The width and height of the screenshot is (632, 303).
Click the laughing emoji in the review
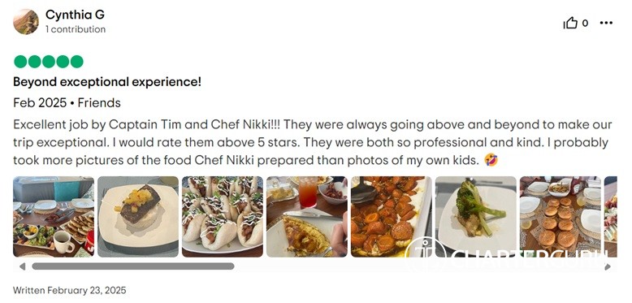click(x=491, y=160)
